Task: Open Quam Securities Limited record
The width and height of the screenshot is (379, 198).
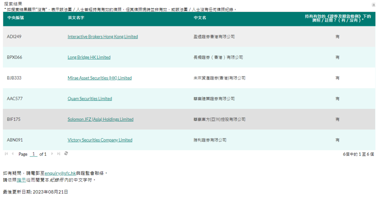Action: [89, 99]
